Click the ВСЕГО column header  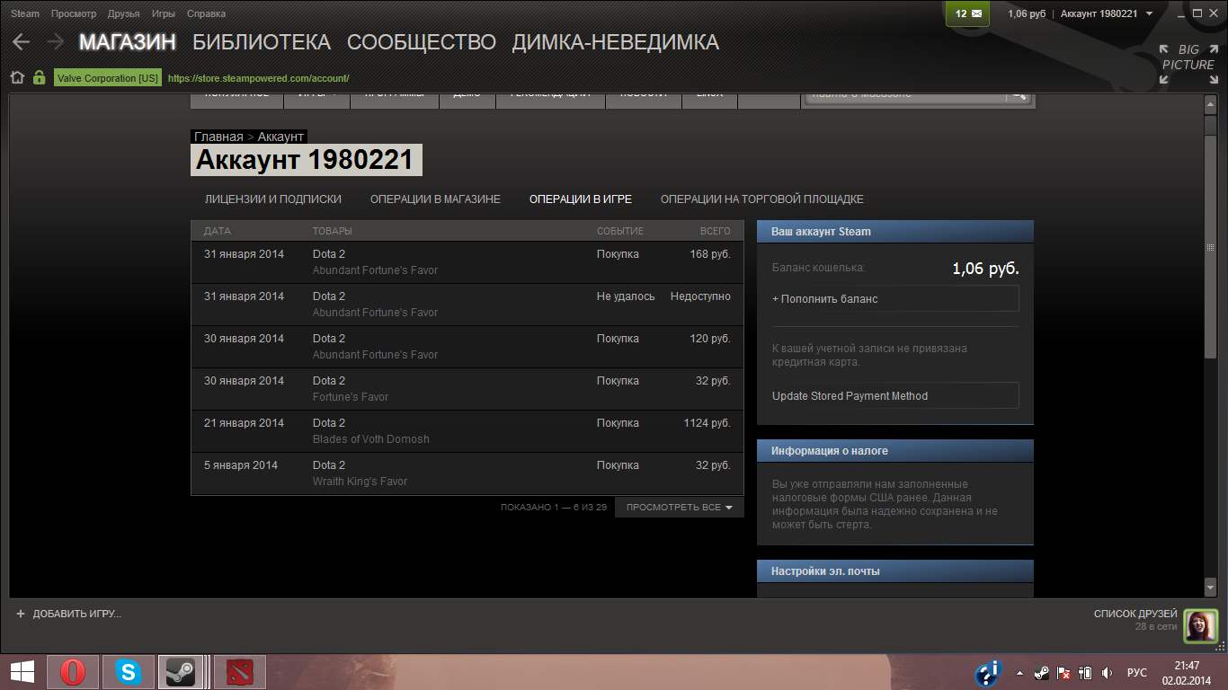point(716,232)
